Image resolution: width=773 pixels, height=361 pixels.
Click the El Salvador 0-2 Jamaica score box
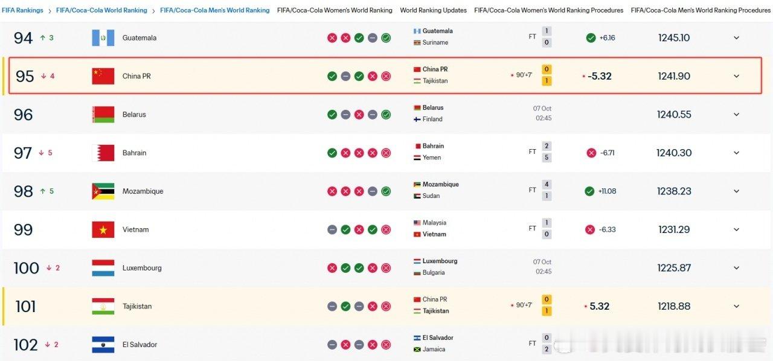point(547,343)
